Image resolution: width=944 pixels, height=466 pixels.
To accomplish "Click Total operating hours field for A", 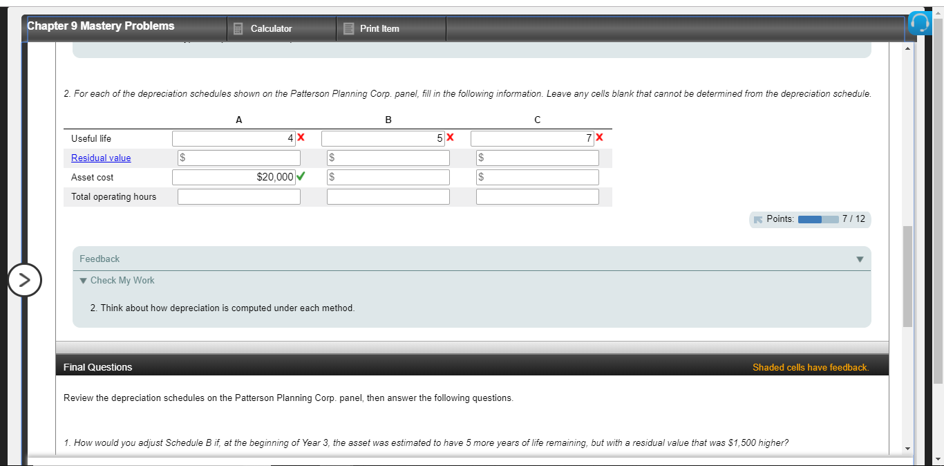I will coord(239,196).
